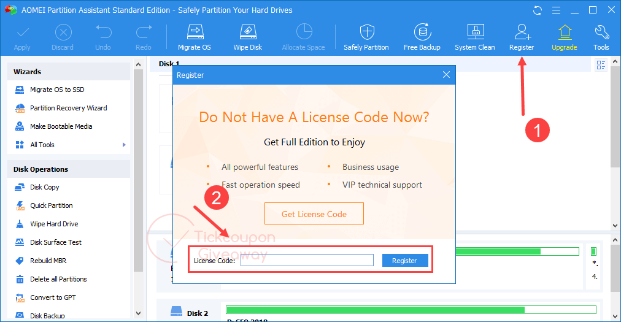Screen dimensions: 621x322
Task: Open the title bar menu icon
Action: [555, 10]
